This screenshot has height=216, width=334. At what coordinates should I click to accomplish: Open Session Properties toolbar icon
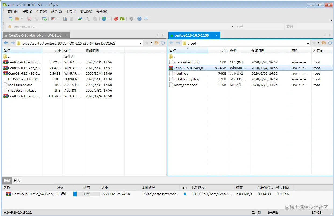[x=44, y=19]
